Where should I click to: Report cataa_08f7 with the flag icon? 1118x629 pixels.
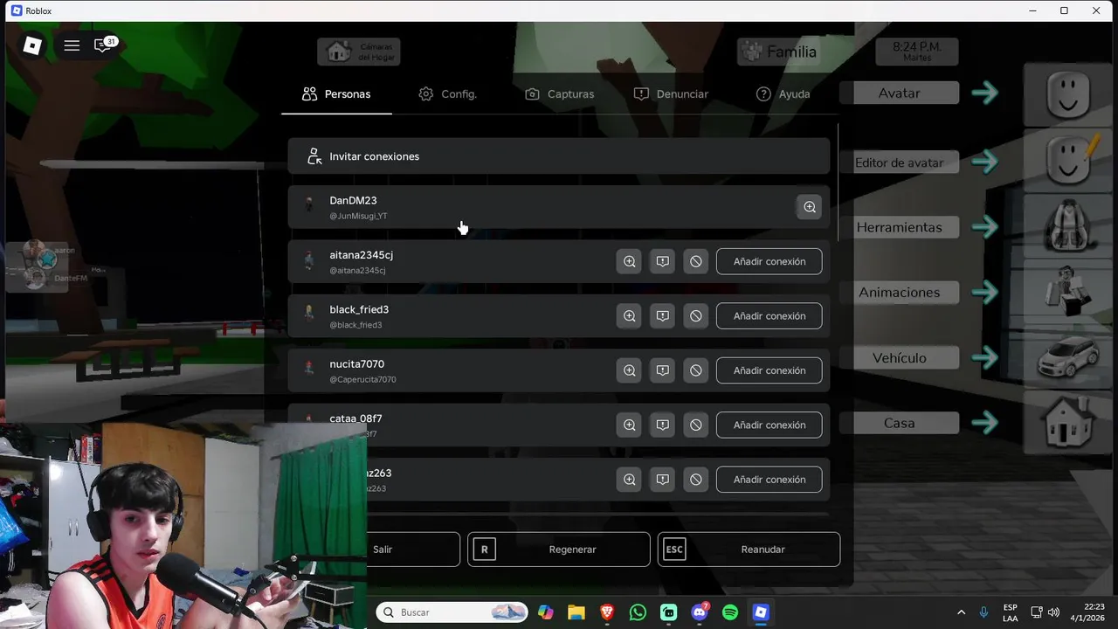(x=662, y=425)
